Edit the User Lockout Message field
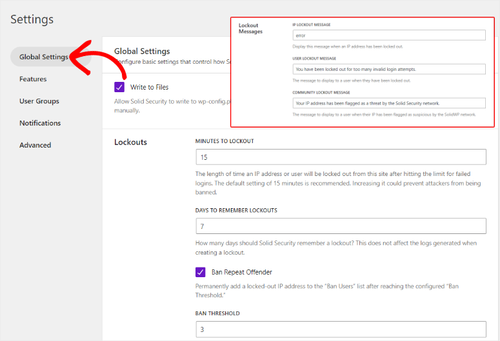 point(388,69)
